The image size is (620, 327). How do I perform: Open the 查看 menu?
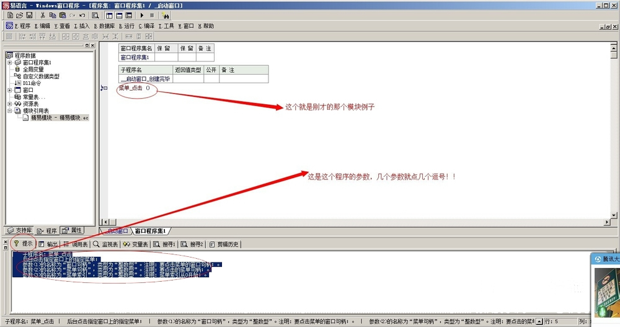(x=62, y=25)
